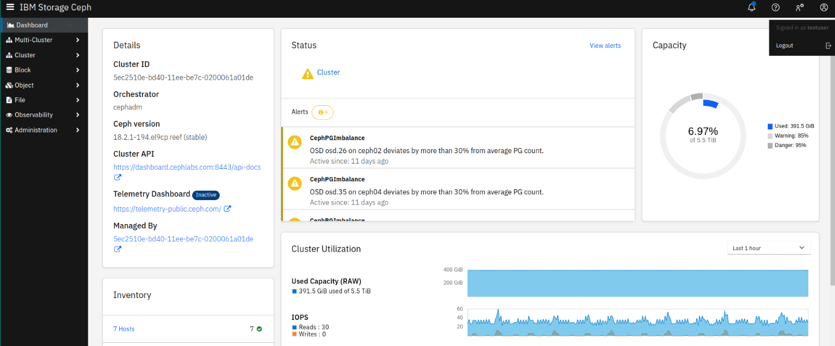The height and width of the screenshot is (346, 835).
Task: Click the CephPGImbalance alert for osd.35
Action: pyautogui.click(x=458, y=189)
